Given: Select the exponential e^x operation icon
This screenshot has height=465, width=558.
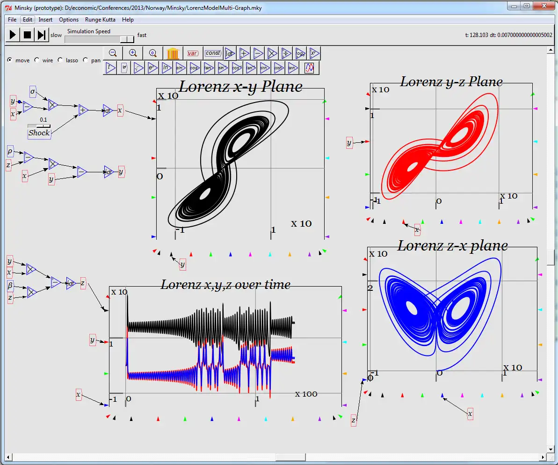Looking at the screenshot, I should (x=152, y=68).
